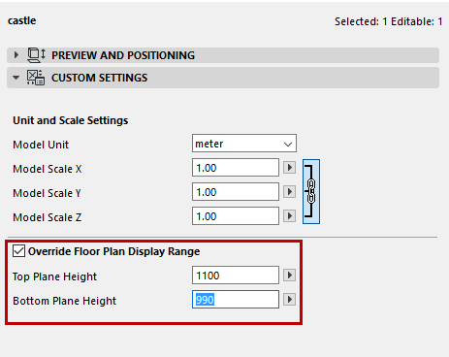Open the Model Scale Y arrow menu
Image resolution: width=449 pixels, height=357 pixels.
289,192
